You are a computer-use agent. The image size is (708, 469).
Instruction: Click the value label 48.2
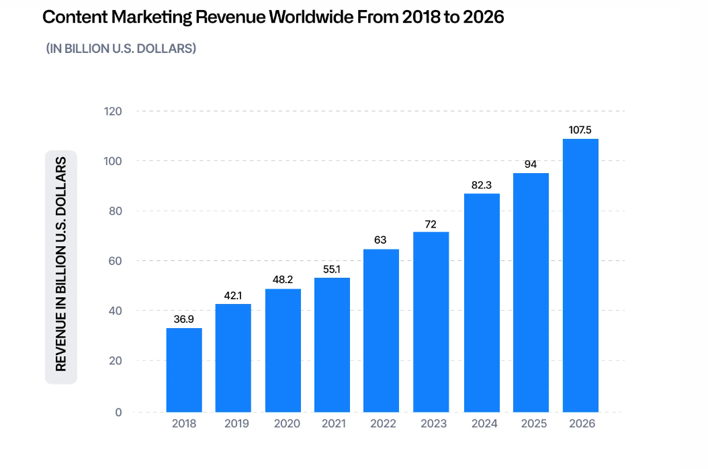click(x=283, y=280)
